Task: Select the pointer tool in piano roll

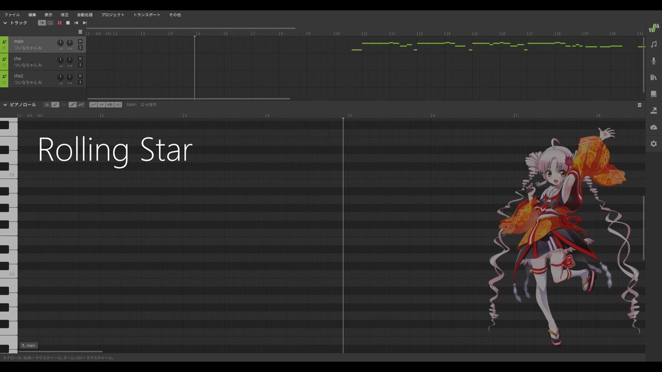Action: point(47,105)
